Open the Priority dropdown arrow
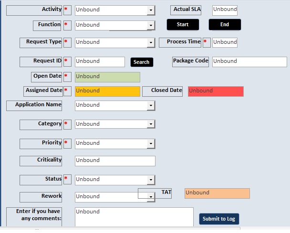This screenshot has height=233, width=290. tap(151, 144)
